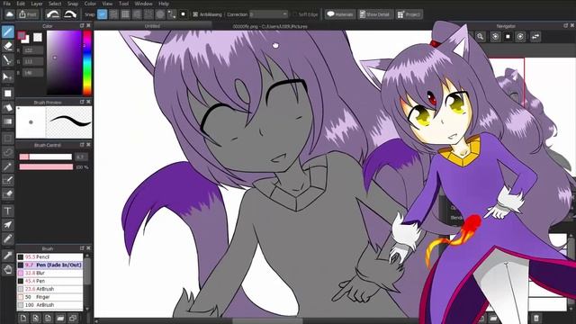The image size is (576, 324).
Task: Select the Dot tool below eraser
Action: (x=8, y=60)
